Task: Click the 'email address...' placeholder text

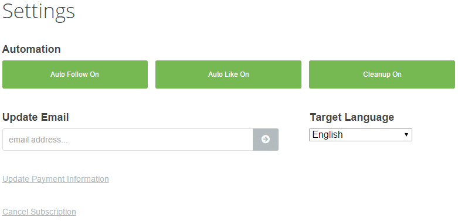Action: click(x=38, y=140)
